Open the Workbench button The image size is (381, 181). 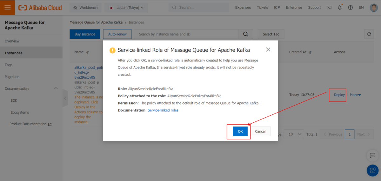coord(86,8)
